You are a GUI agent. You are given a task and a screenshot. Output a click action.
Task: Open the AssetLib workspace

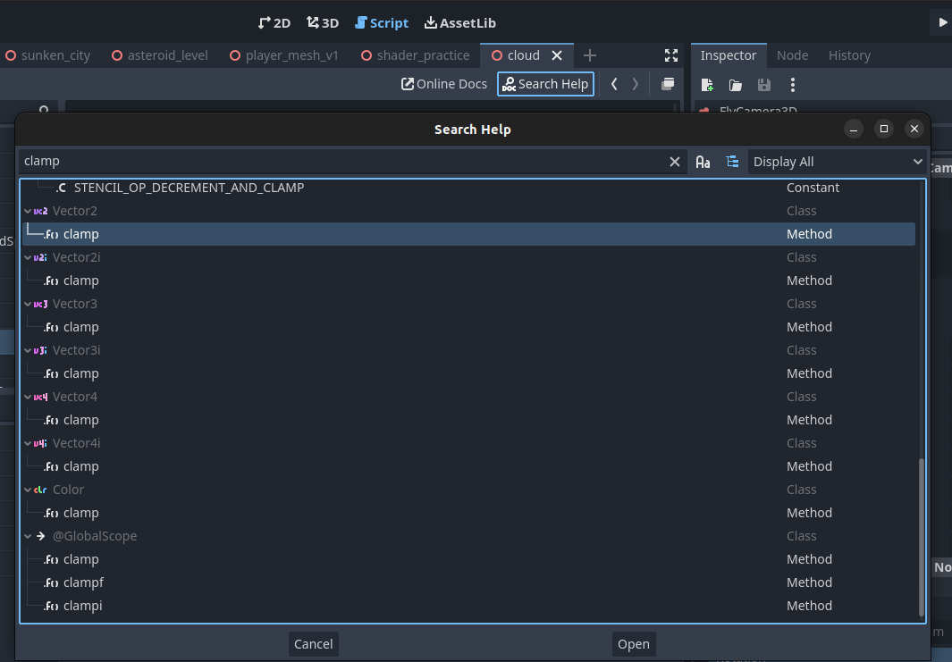coord(460,22)
